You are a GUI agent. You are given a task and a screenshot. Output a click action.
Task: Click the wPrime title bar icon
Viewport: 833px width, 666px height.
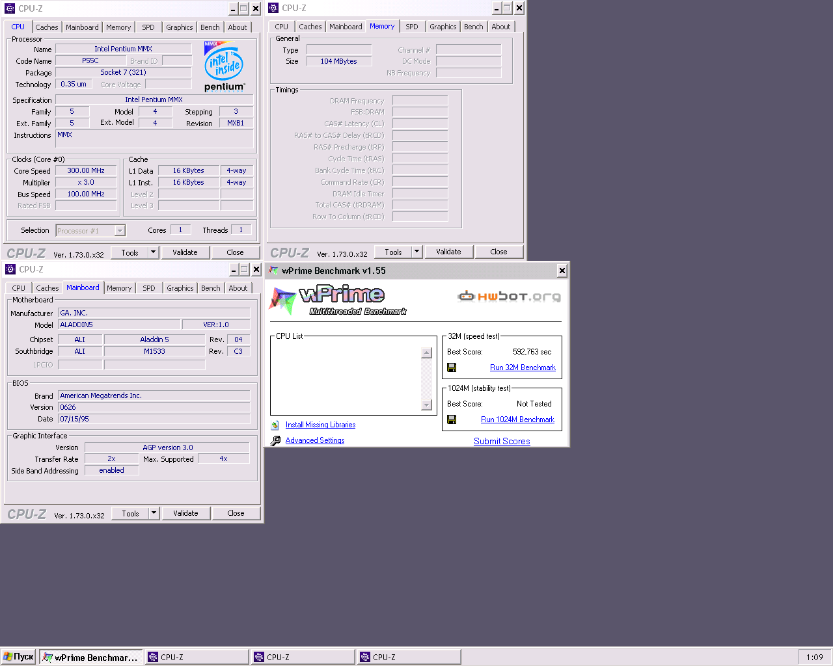coord(274,271)
